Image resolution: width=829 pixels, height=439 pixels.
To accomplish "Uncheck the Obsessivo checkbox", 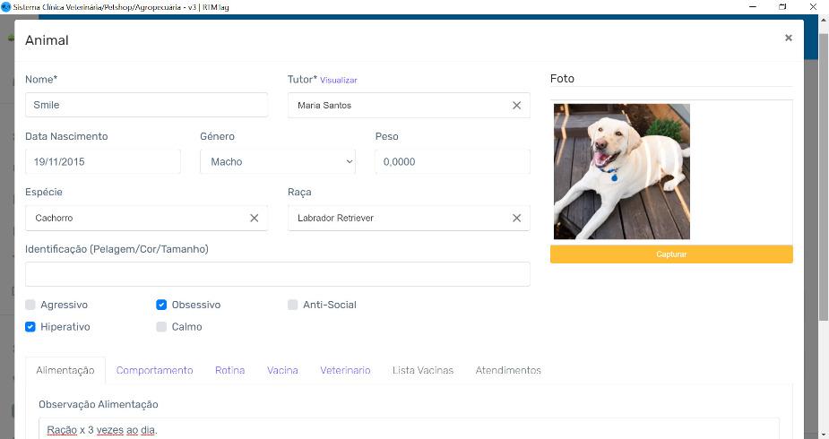I will point(161,305).
